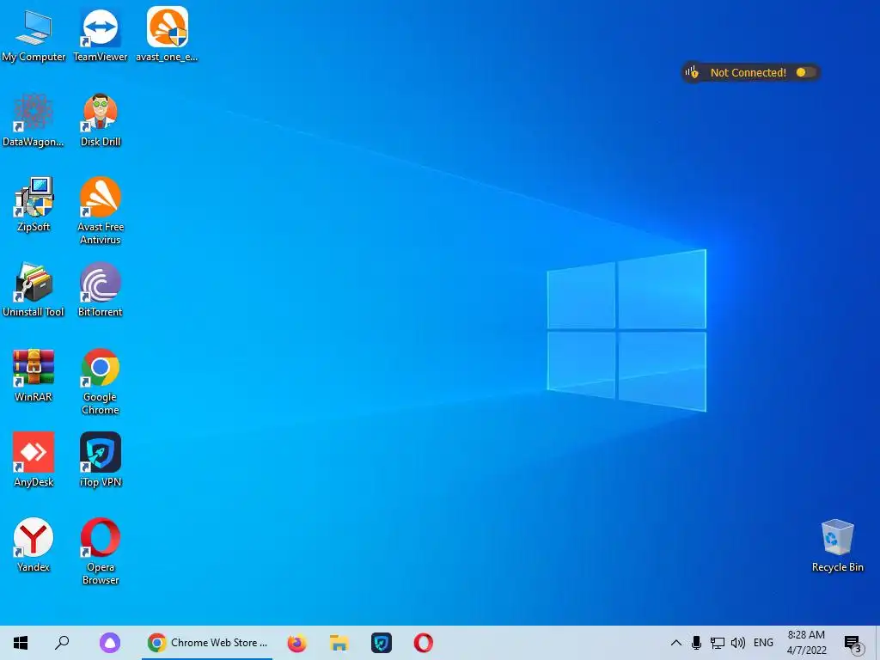880x660 pixels.
Task: Open the purple Alice assistant taskbar icon
Action: tap(110, 643)
